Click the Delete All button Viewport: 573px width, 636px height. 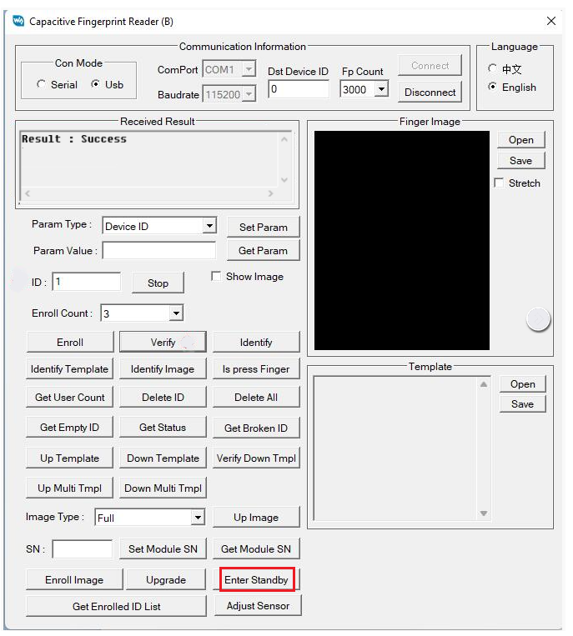(256, 397)
